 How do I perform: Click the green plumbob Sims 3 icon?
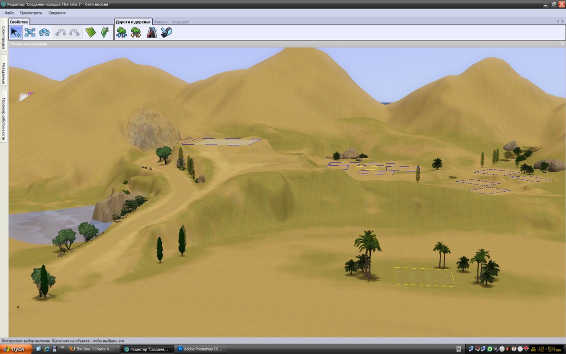click(x=105, y=32)
